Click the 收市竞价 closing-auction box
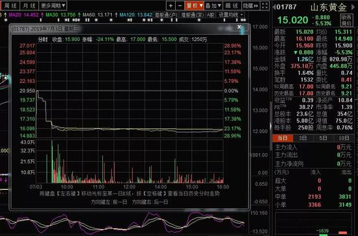Viewport: 358px width, 236px height. pos(346,20)
